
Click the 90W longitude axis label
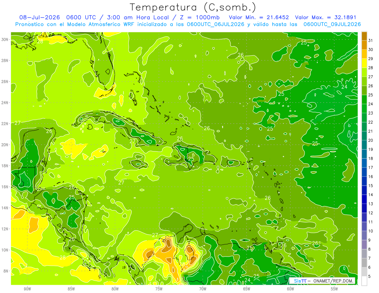click(x=27, y=289)
